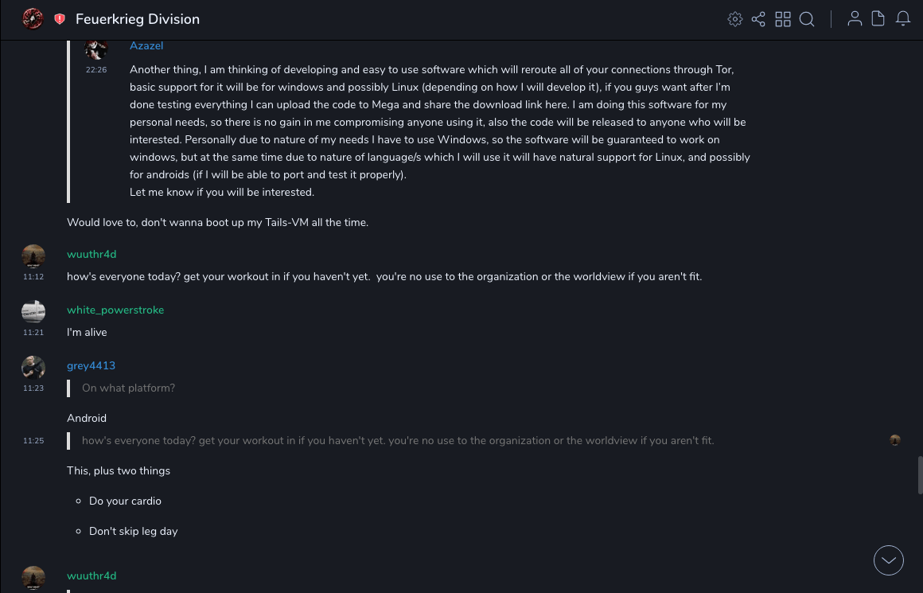Open the white_powerstroke username link

(x=115, y=310)
